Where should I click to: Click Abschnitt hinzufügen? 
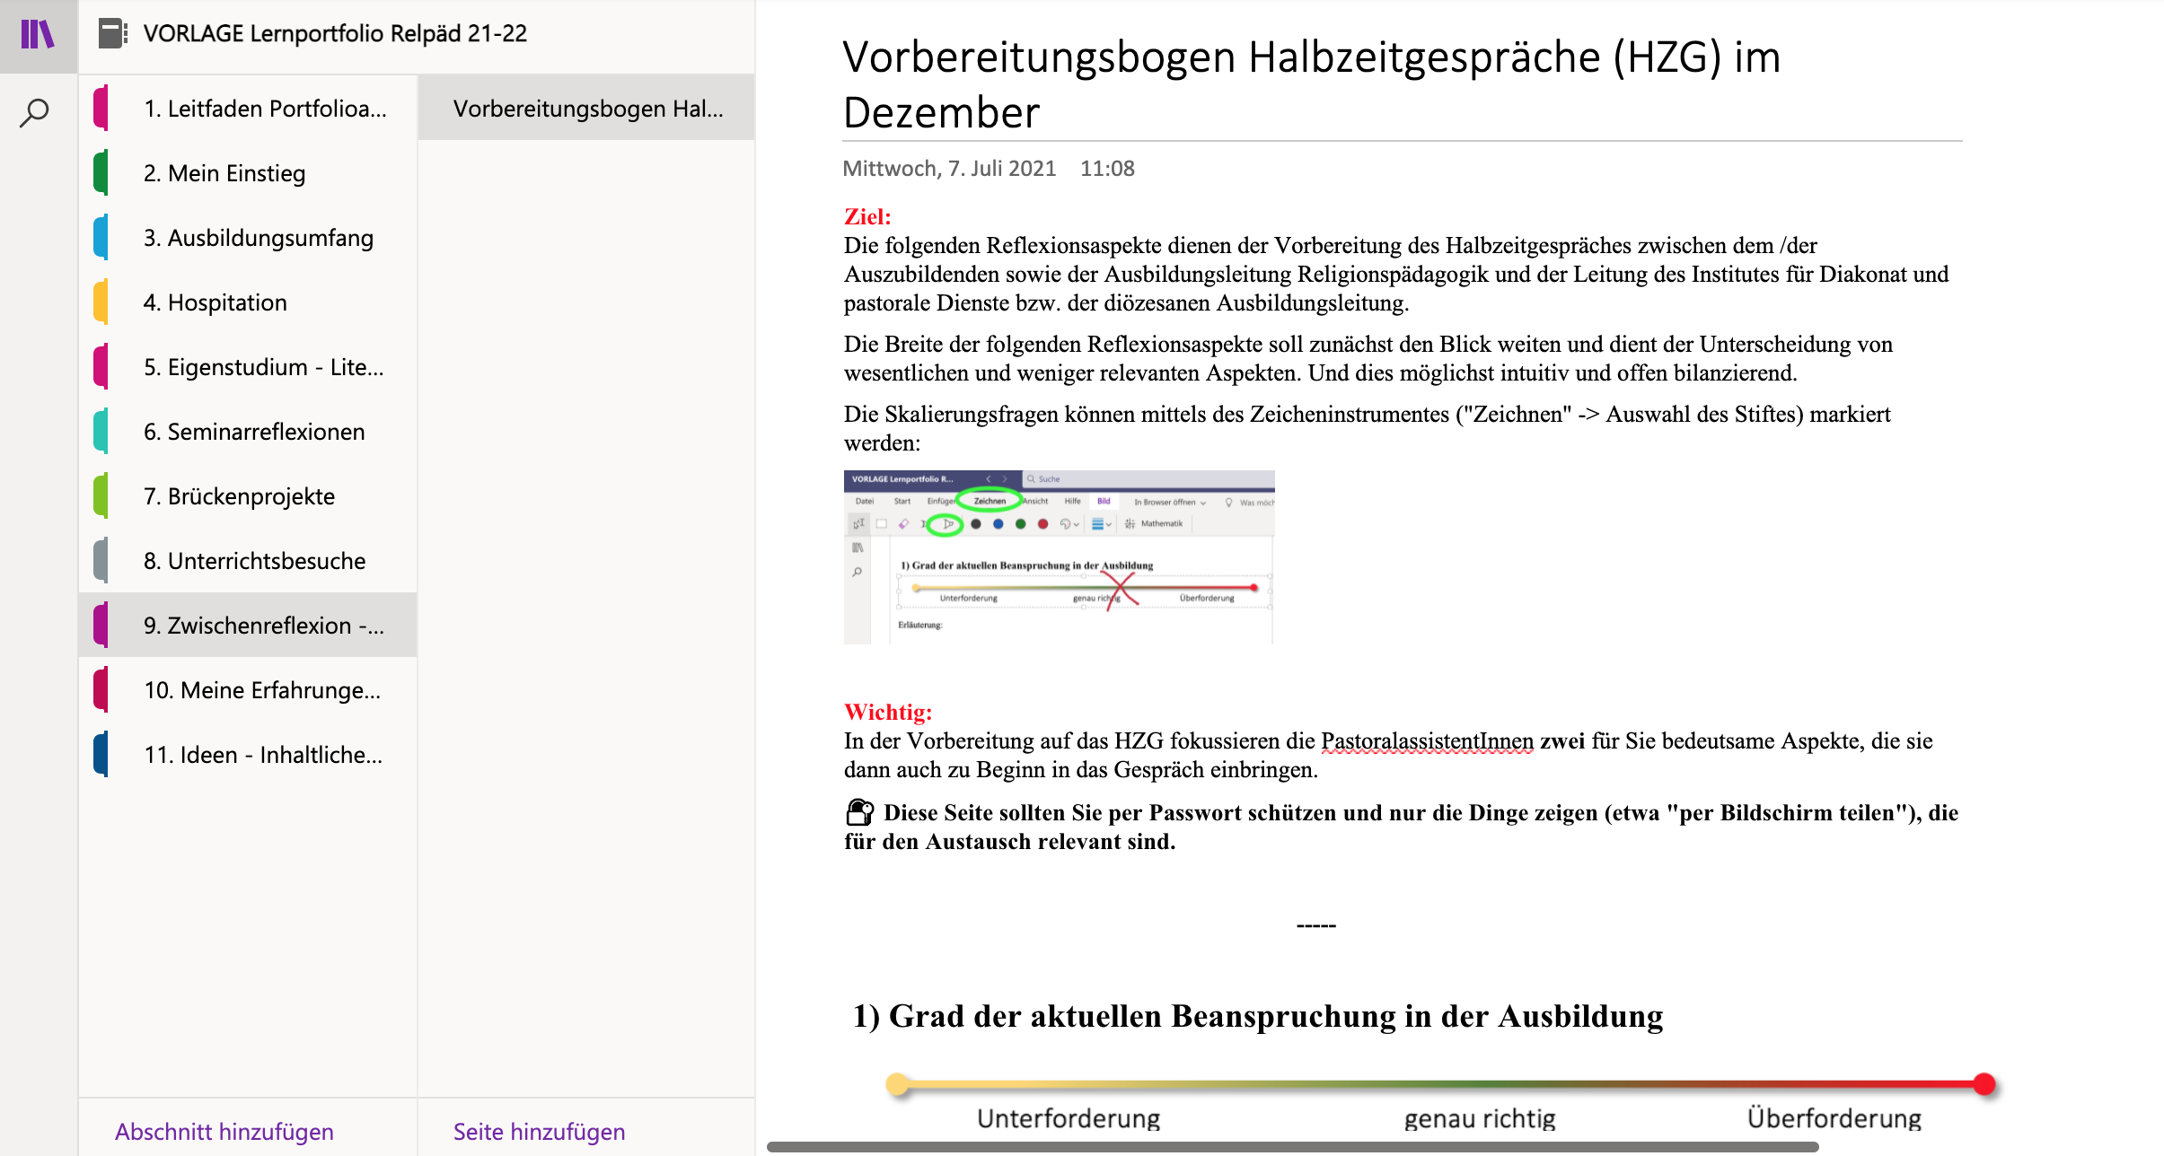(x=224, y=1131)
